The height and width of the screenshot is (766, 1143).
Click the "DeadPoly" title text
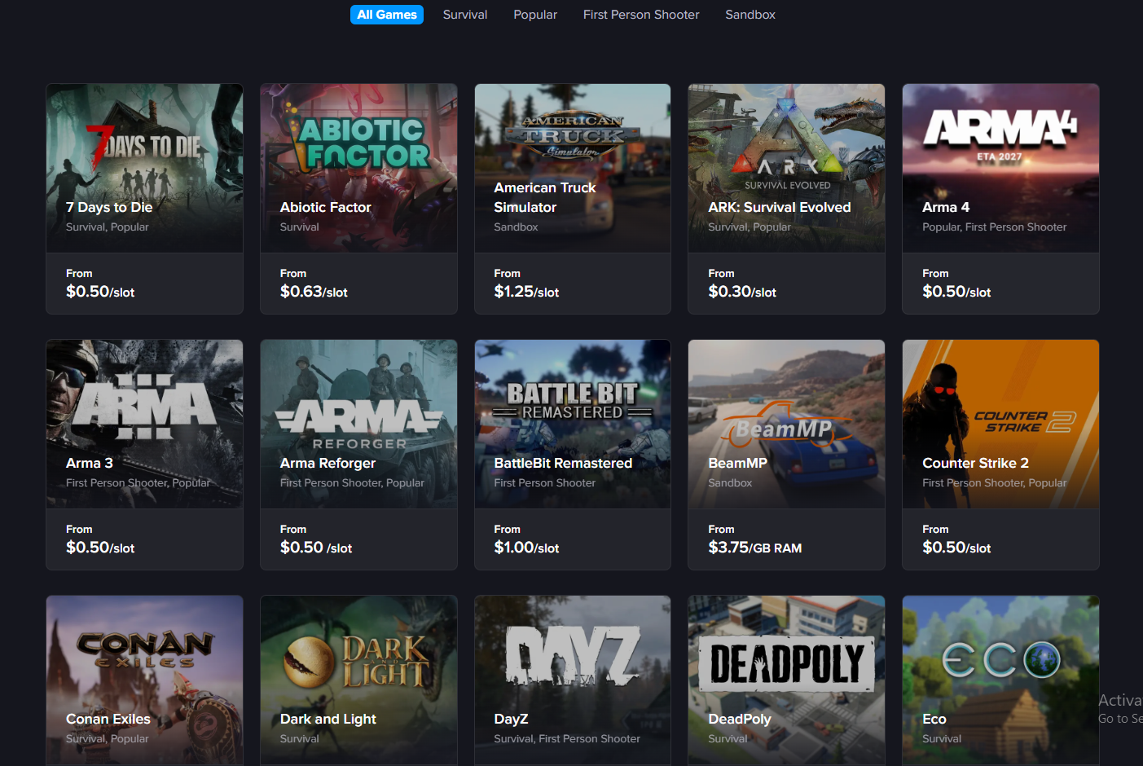pyautogui.click(x=740, y=719)
